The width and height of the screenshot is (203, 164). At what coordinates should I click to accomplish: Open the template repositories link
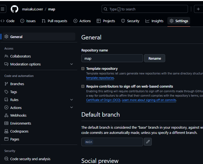tap(100, 78)
